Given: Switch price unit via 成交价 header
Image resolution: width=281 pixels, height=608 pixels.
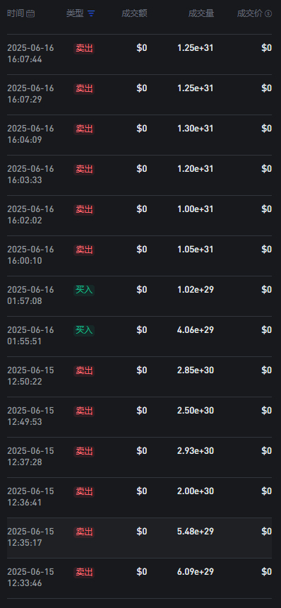Looking at the screenshot, I should pyautogui.click(x=250, y=14).
